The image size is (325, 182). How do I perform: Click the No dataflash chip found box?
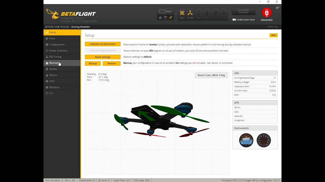click(x=243, y=11)
